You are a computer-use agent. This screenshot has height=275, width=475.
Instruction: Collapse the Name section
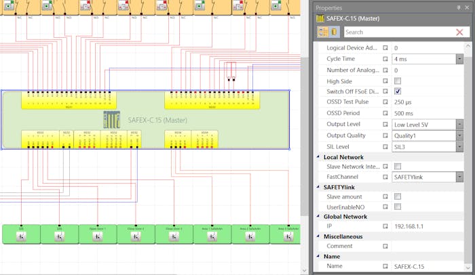coord(318,257)
